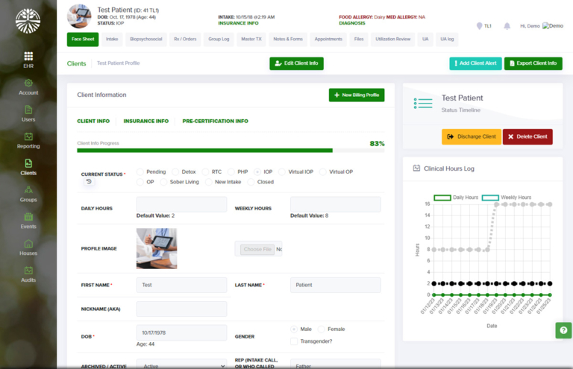The image size is (573, 369).
Task: Click the Export Client Info button
Action: [533, 63]
